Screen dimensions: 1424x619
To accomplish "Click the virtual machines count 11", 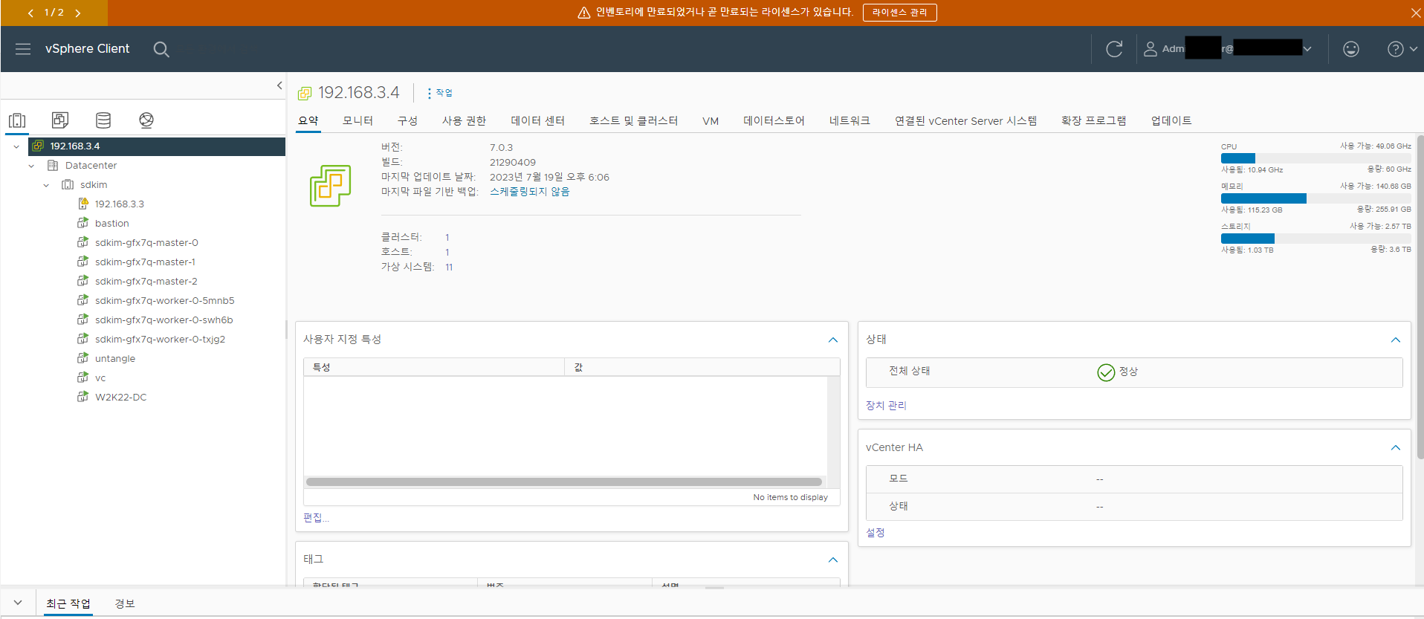I will [x=449, y=267].
